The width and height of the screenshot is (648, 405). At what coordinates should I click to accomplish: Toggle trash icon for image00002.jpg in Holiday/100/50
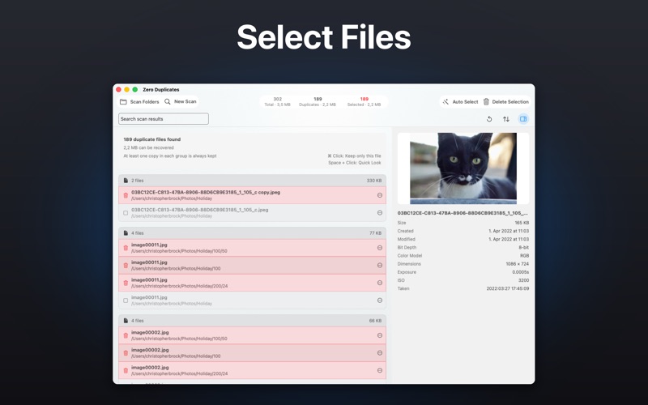[x=126, y=335]
